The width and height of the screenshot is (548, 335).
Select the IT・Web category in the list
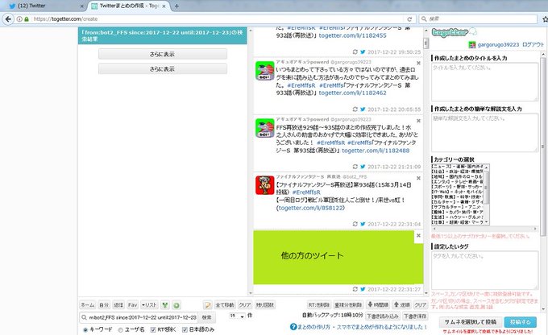tap(458, 192)
